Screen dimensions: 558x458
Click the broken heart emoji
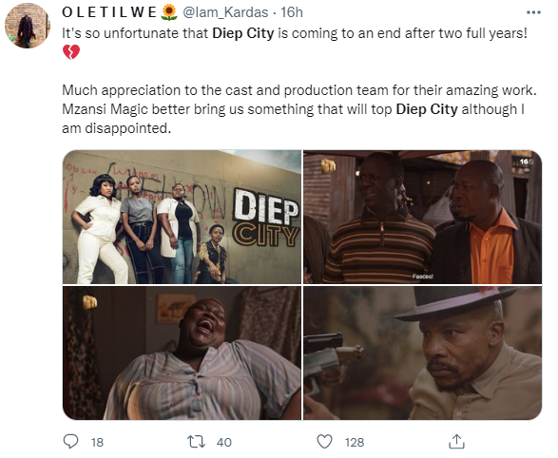click(70, 52)
